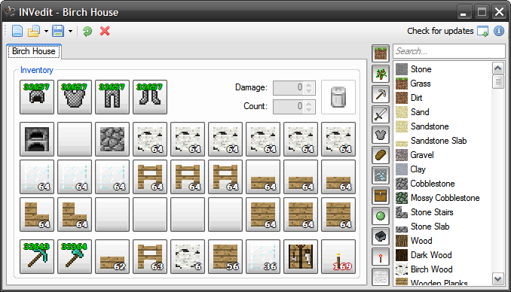Select Mossy Cobblestone in the item list
Image resolution: width=511 pixels, height=292 pixels.
click(x=443, y=198)
